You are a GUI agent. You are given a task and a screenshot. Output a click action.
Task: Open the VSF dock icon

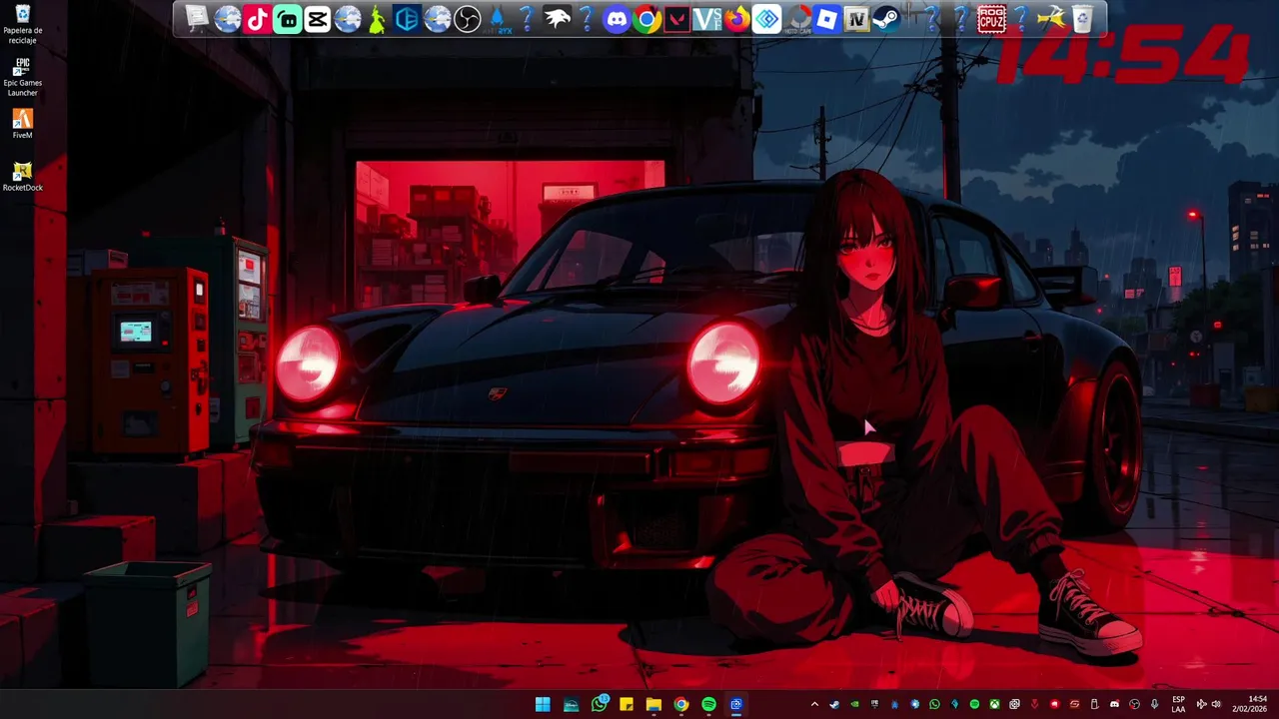(706, 19)
